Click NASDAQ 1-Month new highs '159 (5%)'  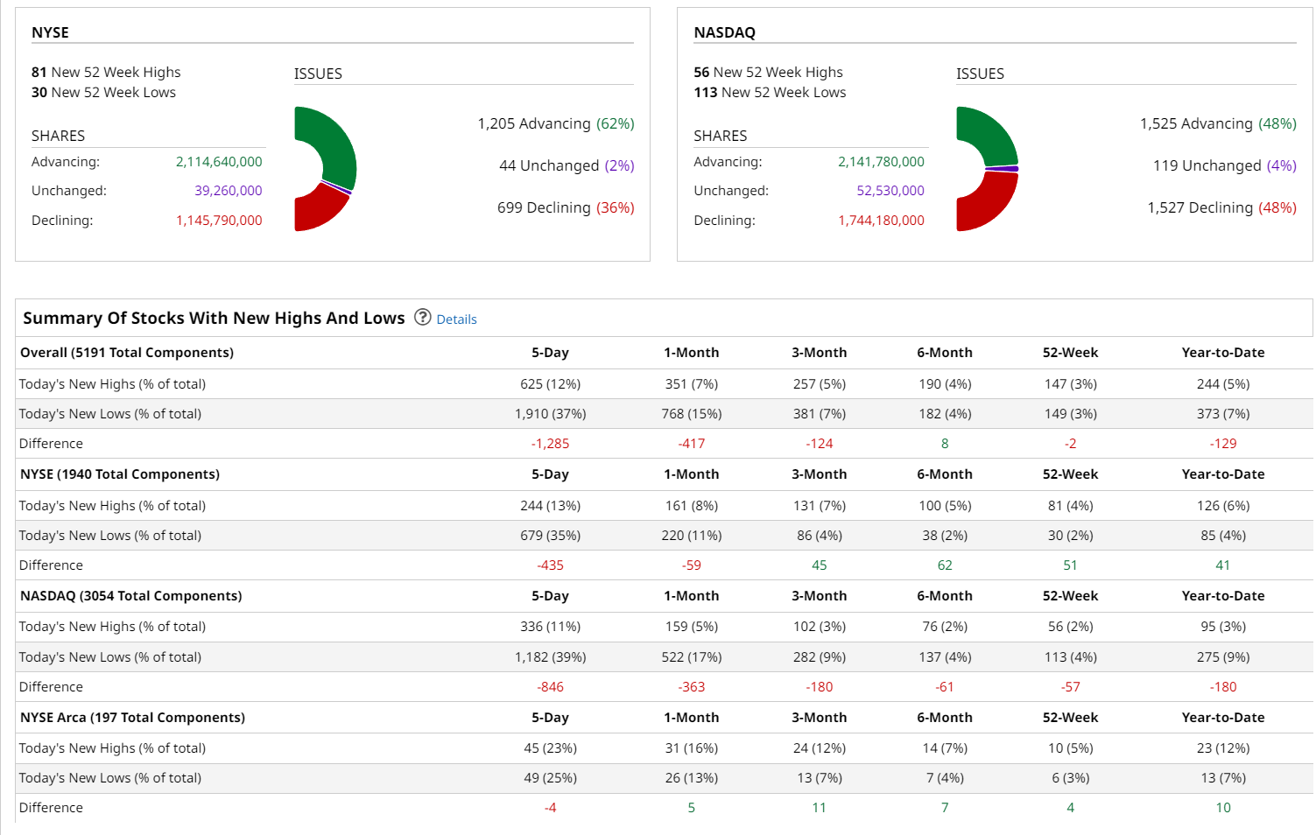(692, 627)
